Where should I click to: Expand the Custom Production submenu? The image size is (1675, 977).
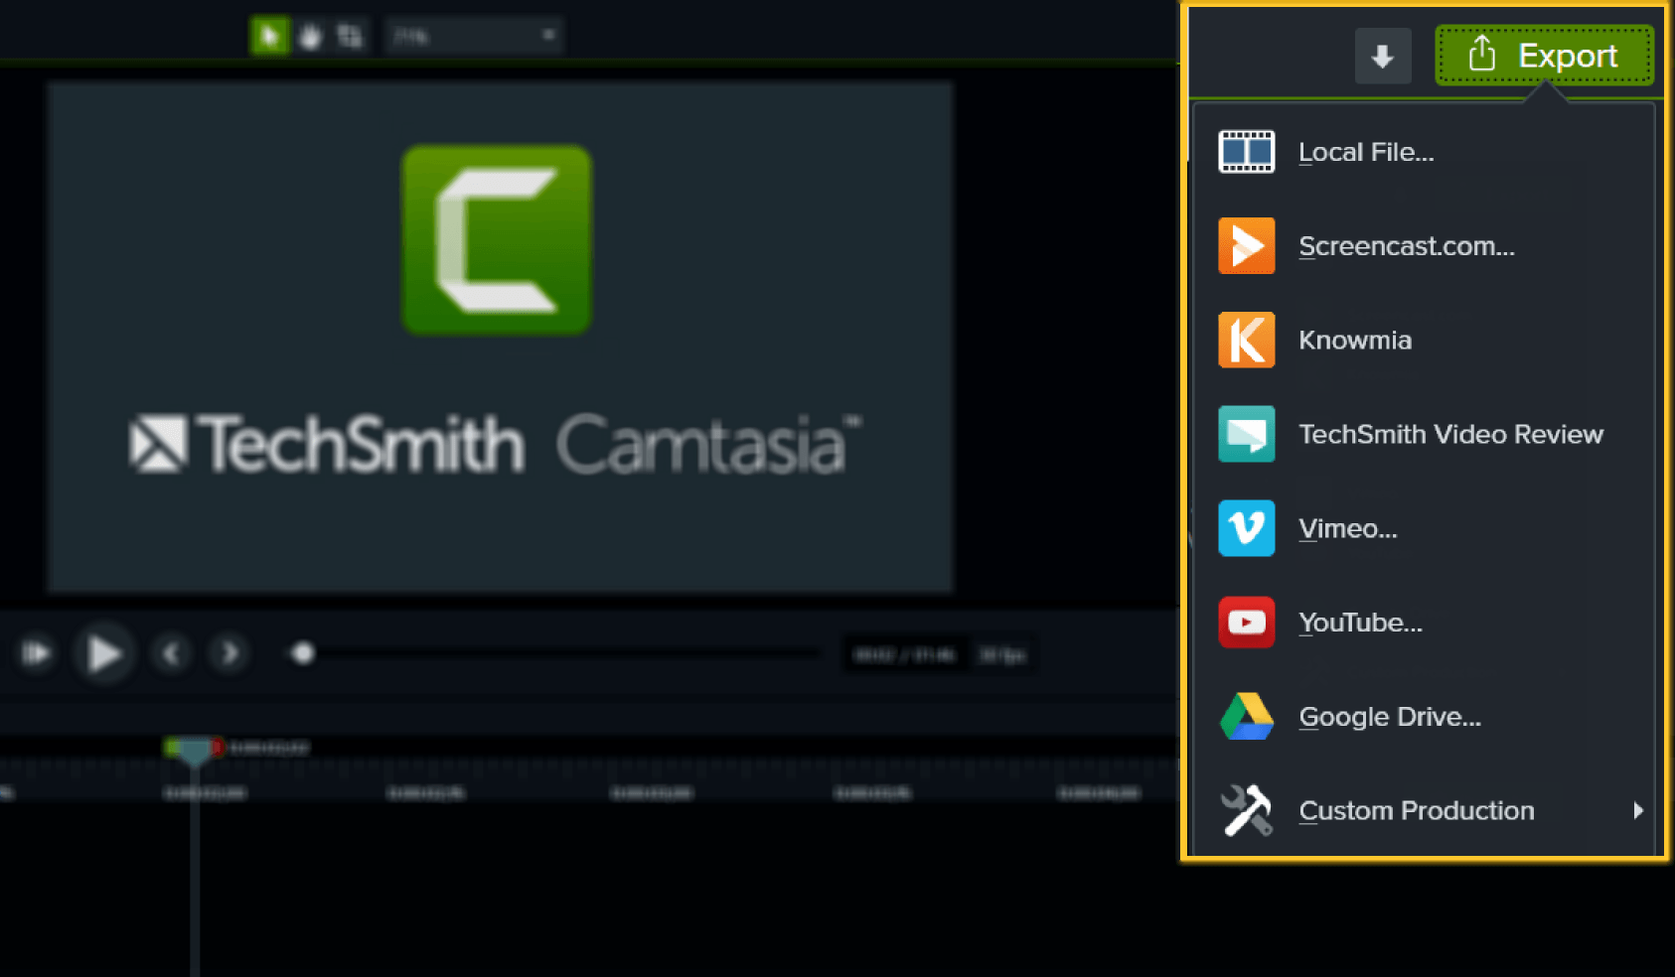pyautogui.click(x=1637, y=810)
